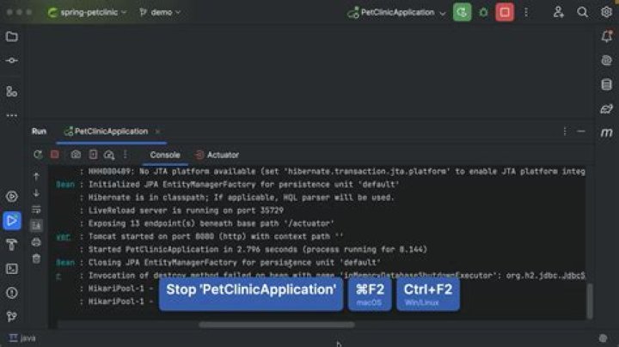Screen dimensions: 619x347
Task: Click 'Started PetClinicApplication in 2.796 seconds' line
Action: 258,249
